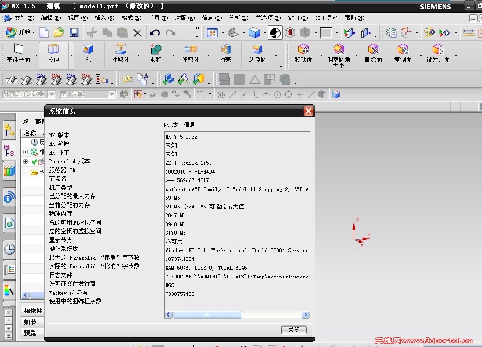Open dropdown arrow next to 求和
The width and height of the screenshot is (482, 347).
173,55
